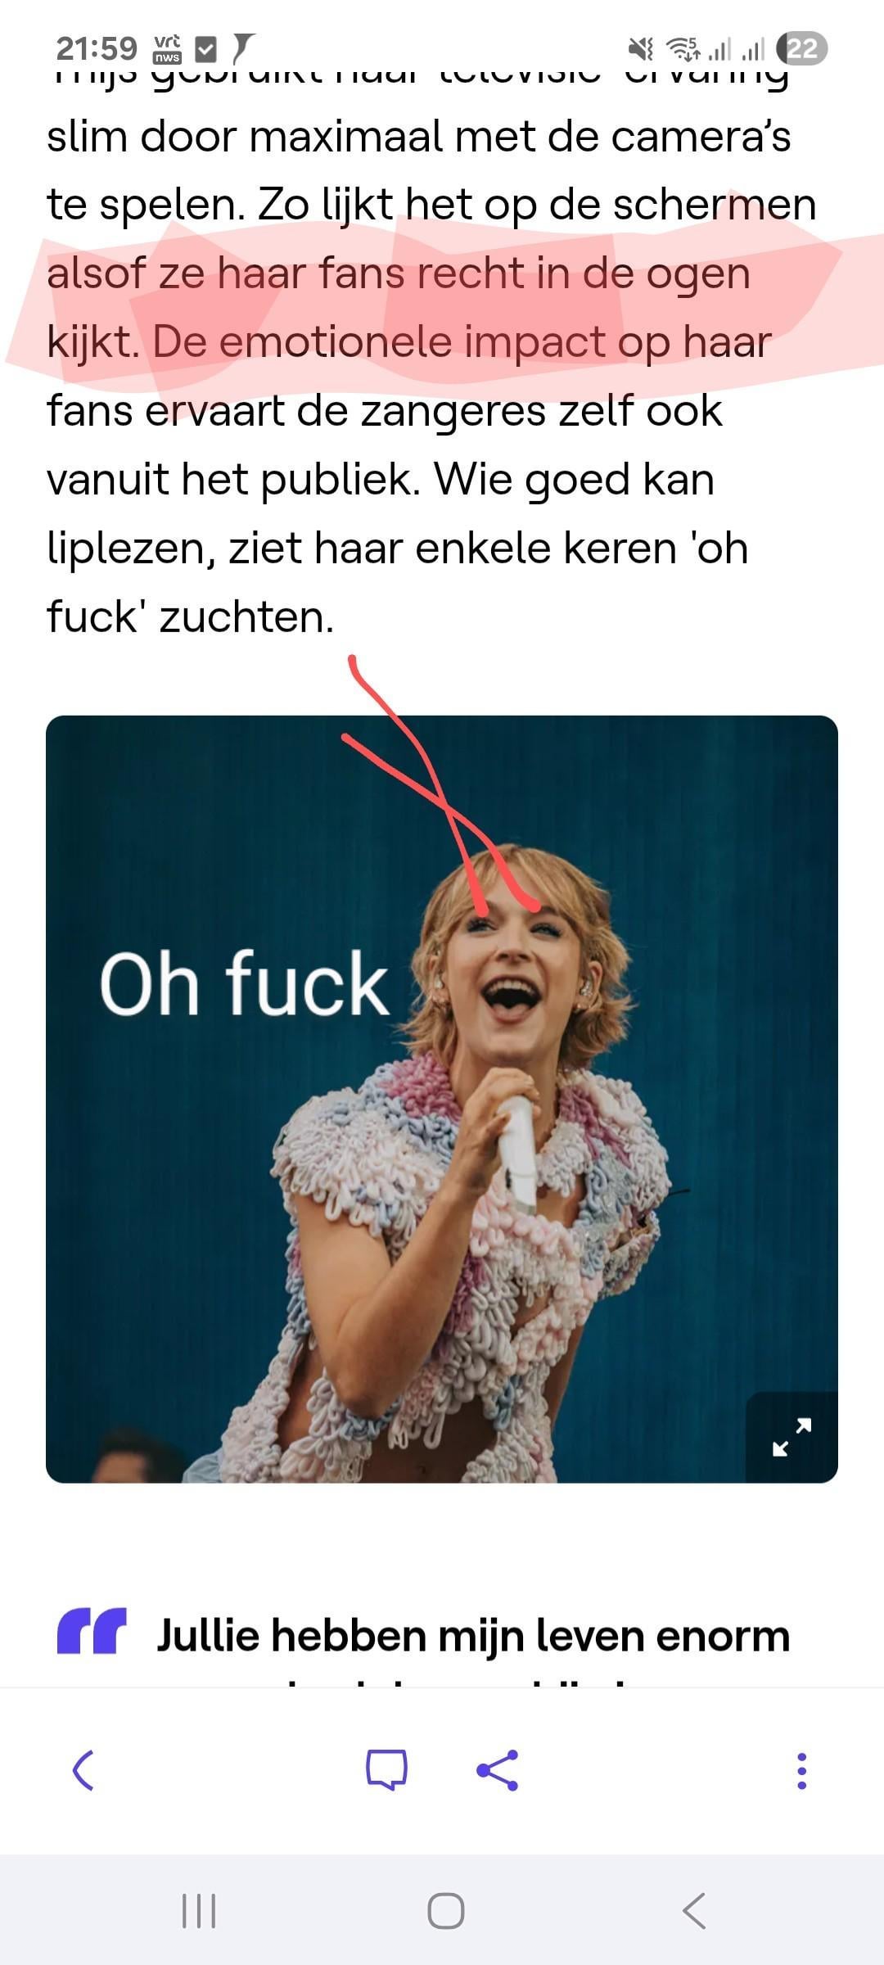
Task: Tap the singer photo with microphone
Action: point(442,1100)
